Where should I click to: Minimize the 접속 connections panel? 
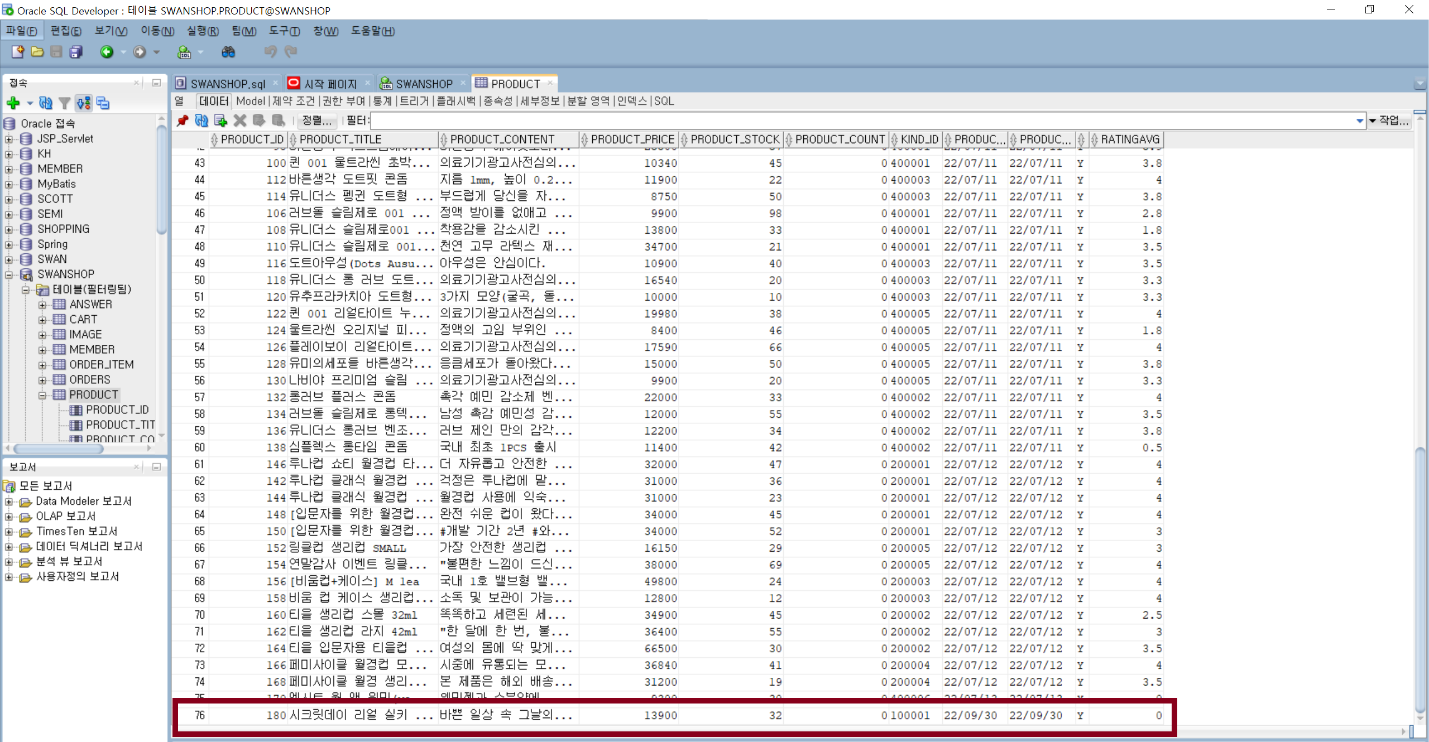156,83
